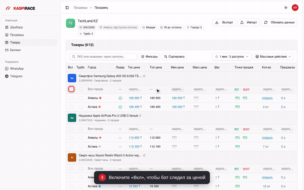
Task: Open the "1 мин / 3 доступно" dropdown
Action: click(x=232, y=57)
